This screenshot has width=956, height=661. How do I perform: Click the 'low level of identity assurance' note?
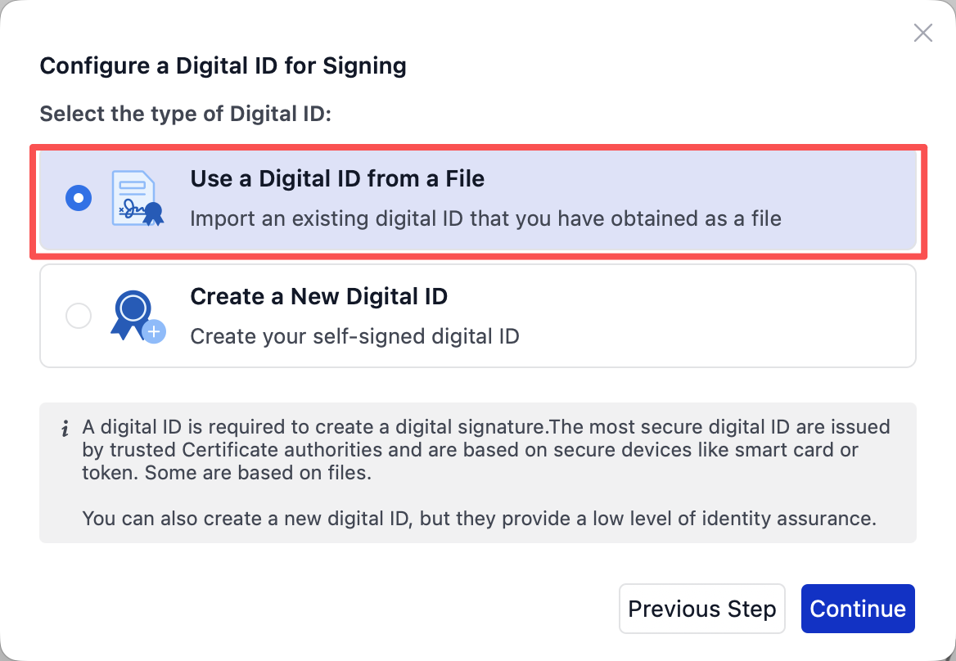(x=479, y=518)
